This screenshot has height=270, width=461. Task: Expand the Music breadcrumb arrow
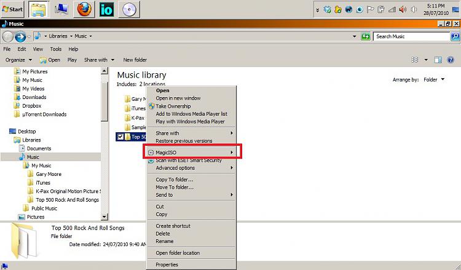point(90,36)
